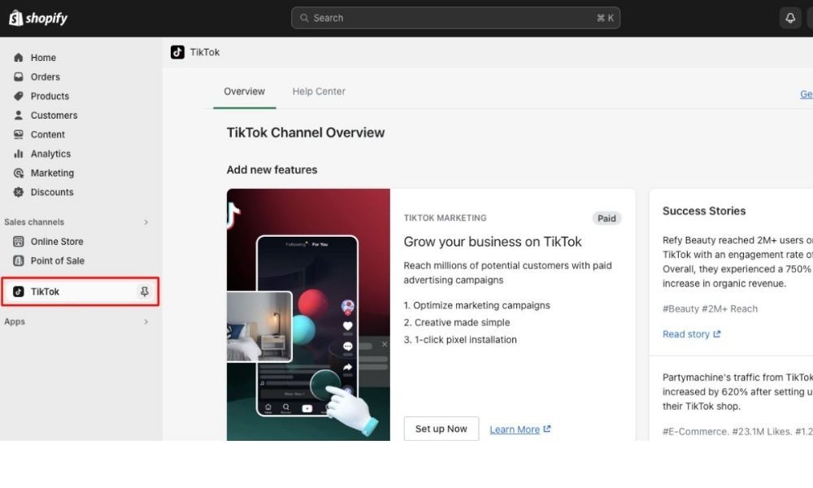The image size is (813, 488).
Task: Click the Shopify logo
Action: pyautogui.click(x=38, y=18)
